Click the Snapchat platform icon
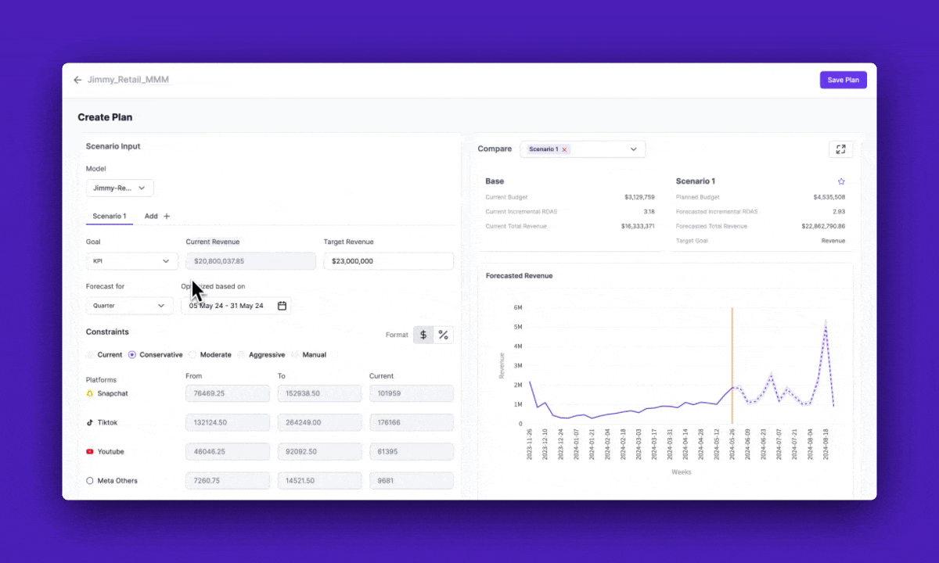 (90, 393)
